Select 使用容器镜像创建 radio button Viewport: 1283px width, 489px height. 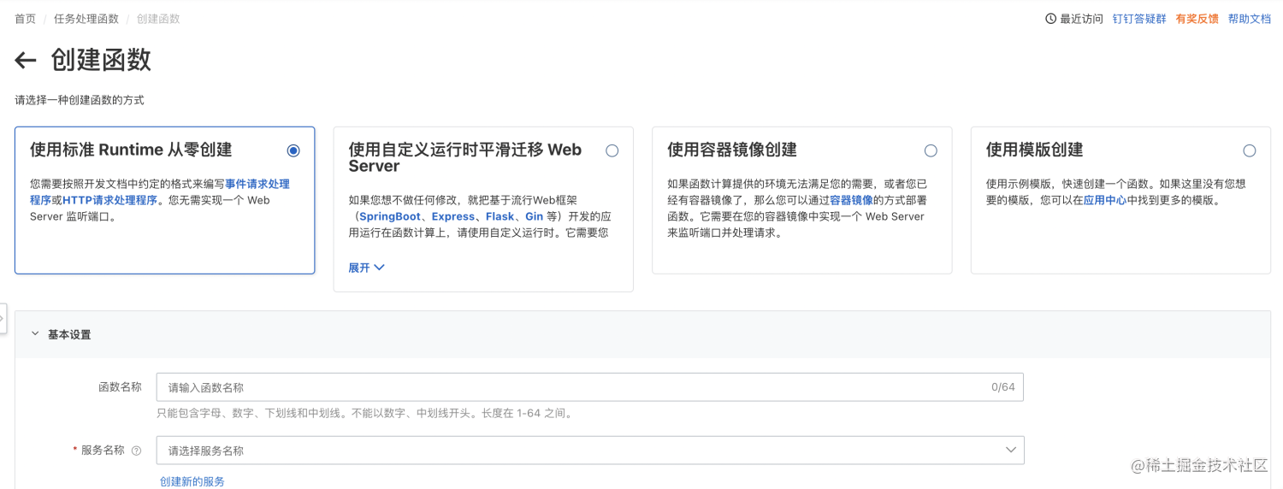pos(931,150)
